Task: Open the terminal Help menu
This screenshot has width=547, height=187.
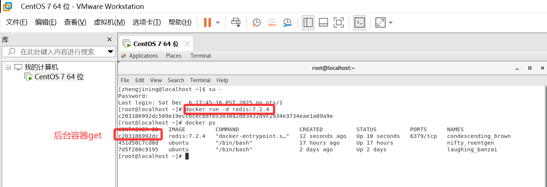Action: point(222,80)
